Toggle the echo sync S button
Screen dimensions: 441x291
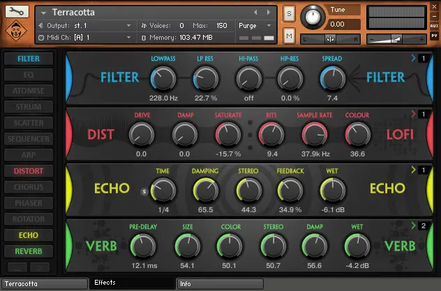coord(144,192)
